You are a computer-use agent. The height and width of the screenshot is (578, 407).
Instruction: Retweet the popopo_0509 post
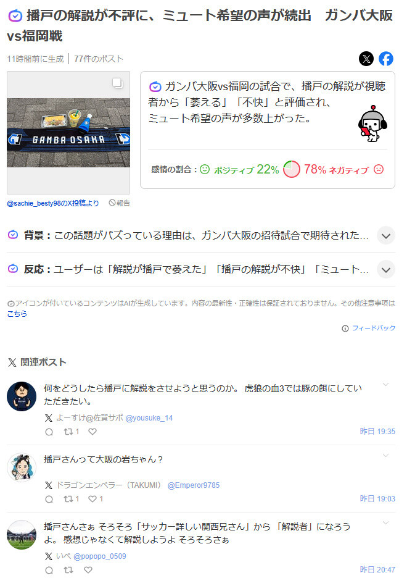tap(68, 570)
